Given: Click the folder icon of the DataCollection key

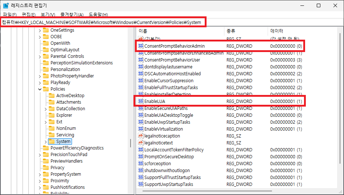Looking at the screenshot, I should click(x=52, y=108).
